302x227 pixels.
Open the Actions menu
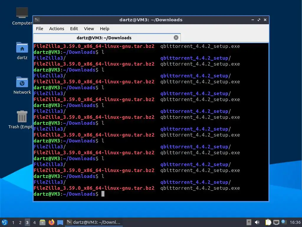[57, 29]
